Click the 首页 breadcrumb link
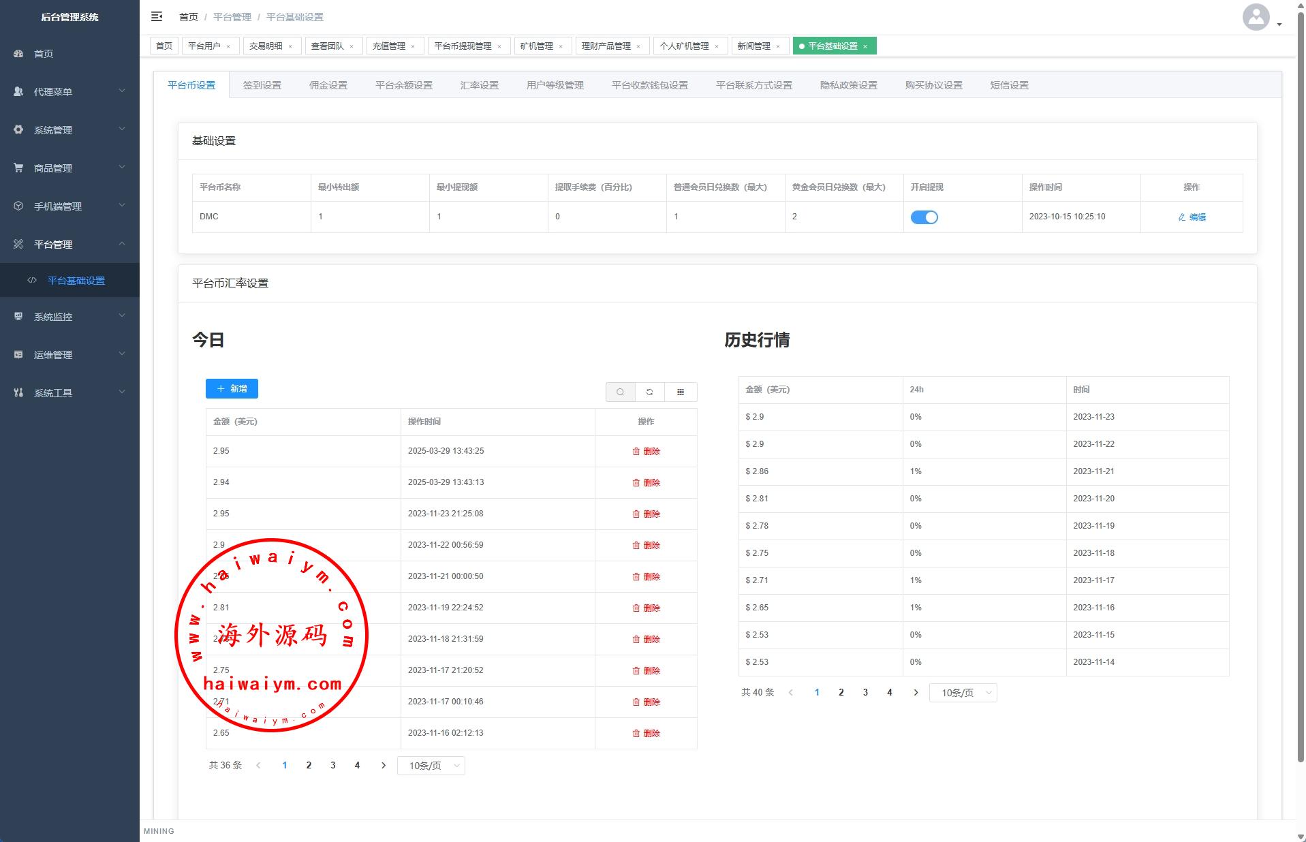 [189, 17]
